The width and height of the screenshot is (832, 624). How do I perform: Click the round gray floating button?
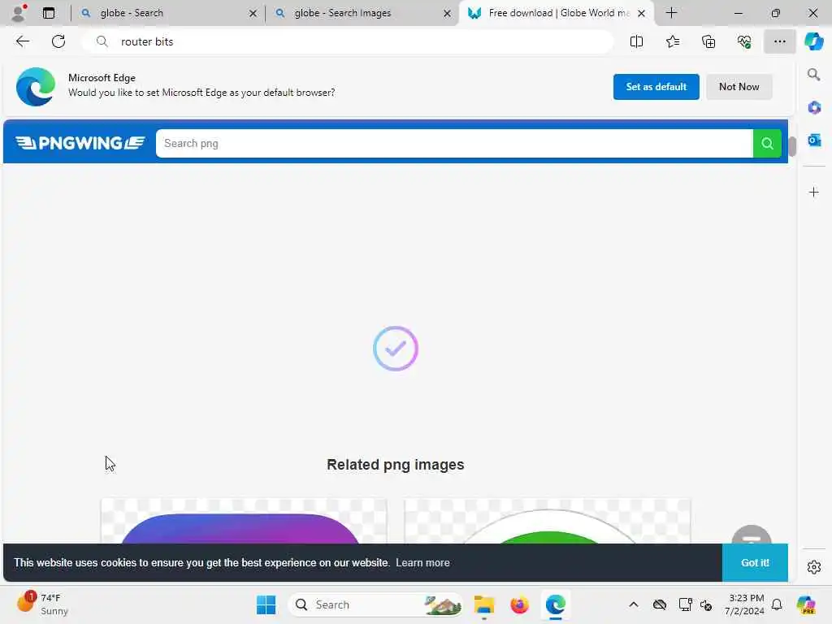click(752, 536)
